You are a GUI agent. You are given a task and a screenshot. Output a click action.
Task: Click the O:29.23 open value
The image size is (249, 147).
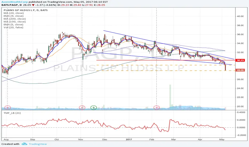pyautogui.click(x=63, y=5)
